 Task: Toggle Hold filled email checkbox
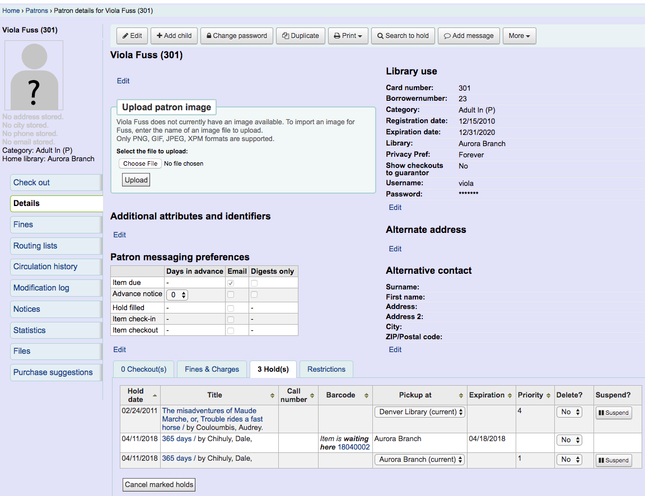[231, 308]
